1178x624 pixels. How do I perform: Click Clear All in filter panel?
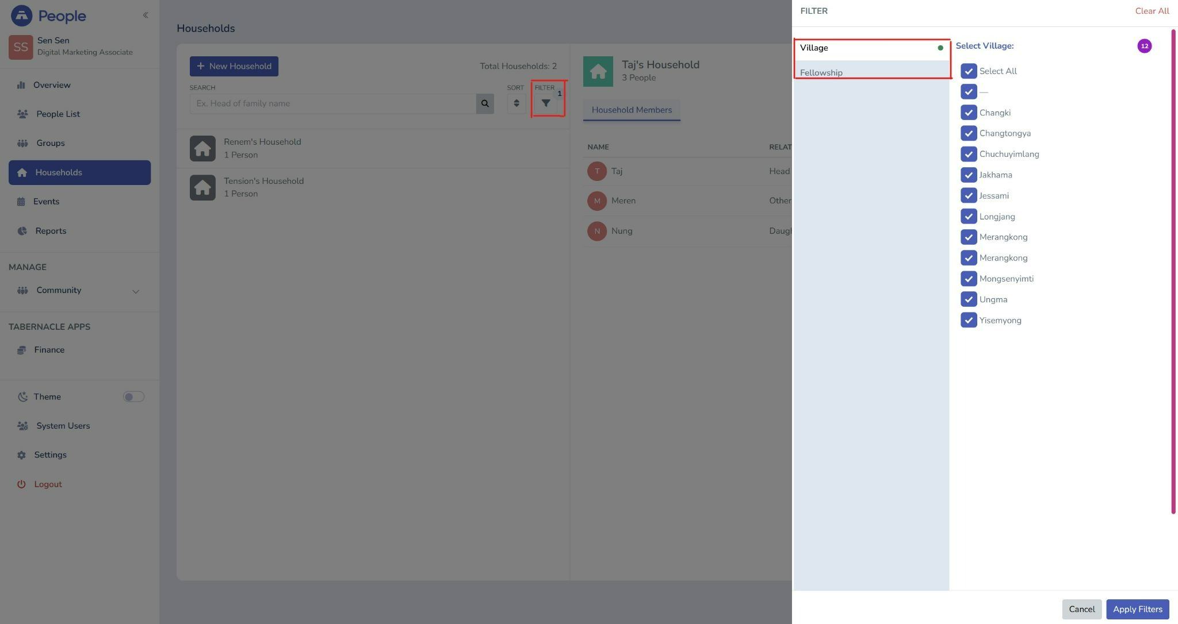point(1152,11)
